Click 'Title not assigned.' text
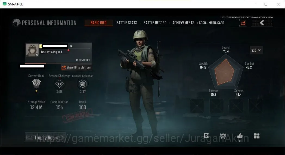The height and width of the screenshot is (155, 285). (x=52, y=52)
